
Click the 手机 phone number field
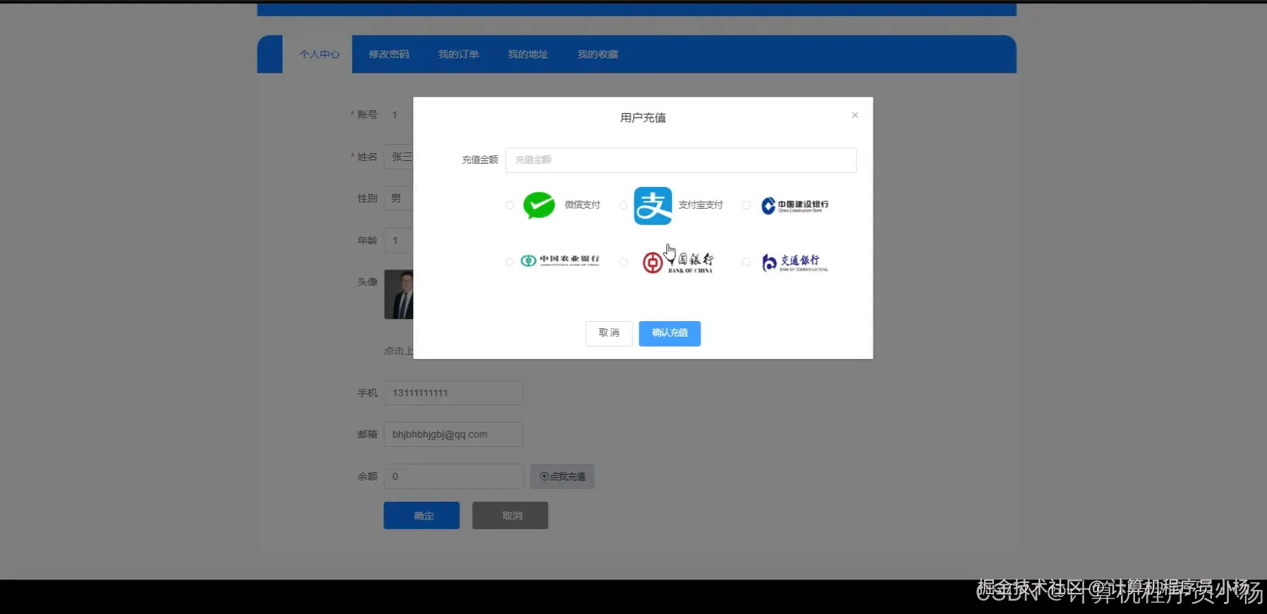pos(453,393)
